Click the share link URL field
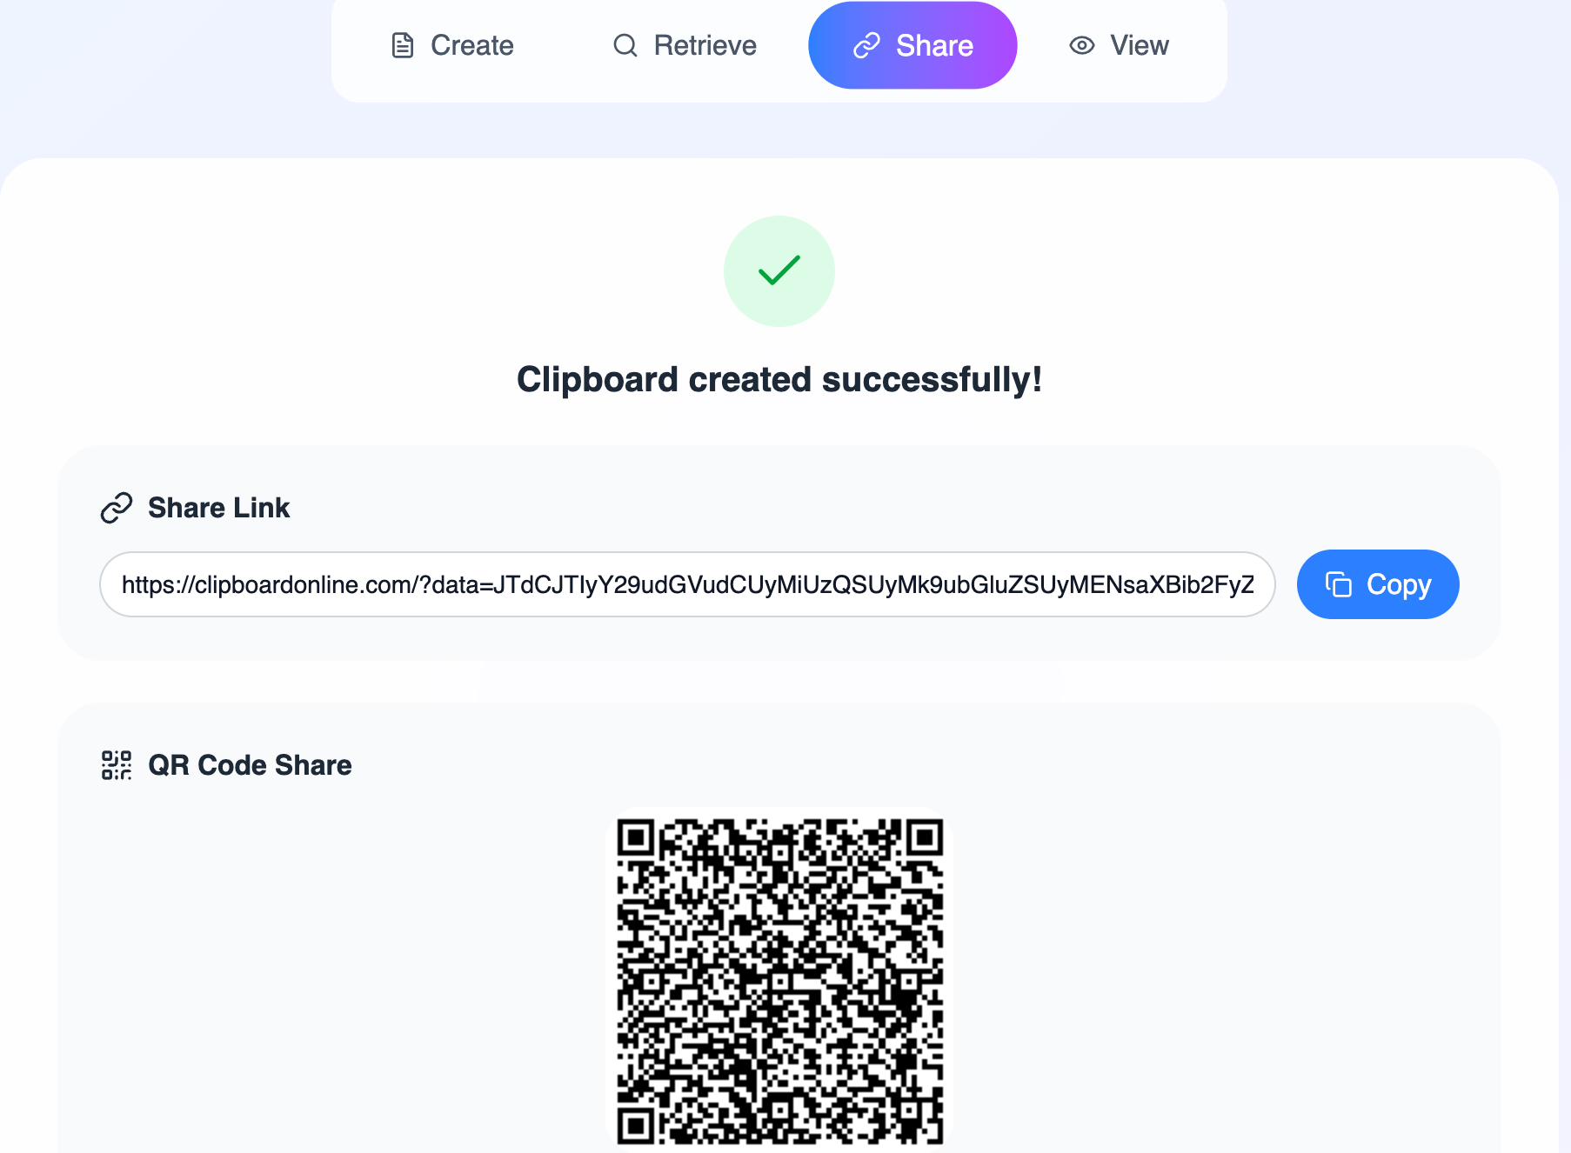This screenshot has height=1153, width=1571. click(x=687, y=584)
